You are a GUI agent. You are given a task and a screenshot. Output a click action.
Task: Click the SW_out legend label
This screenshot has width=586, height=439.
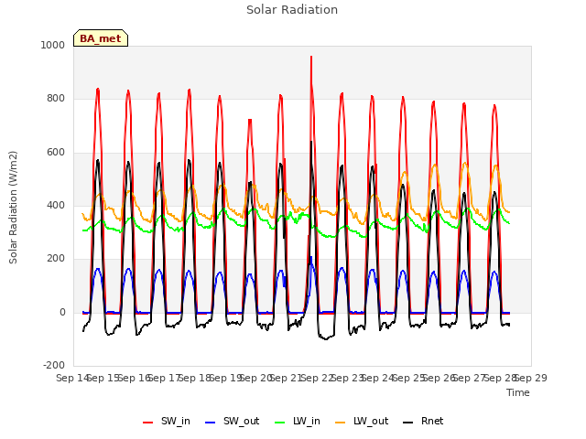(x=241, y=421)
